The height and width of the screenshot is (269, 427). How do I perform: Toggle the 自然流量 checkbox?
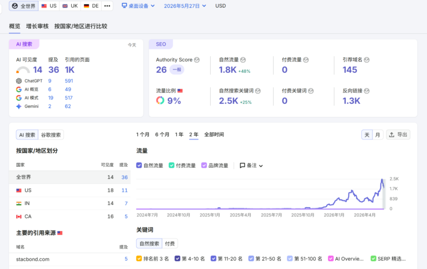coord(139,165)
